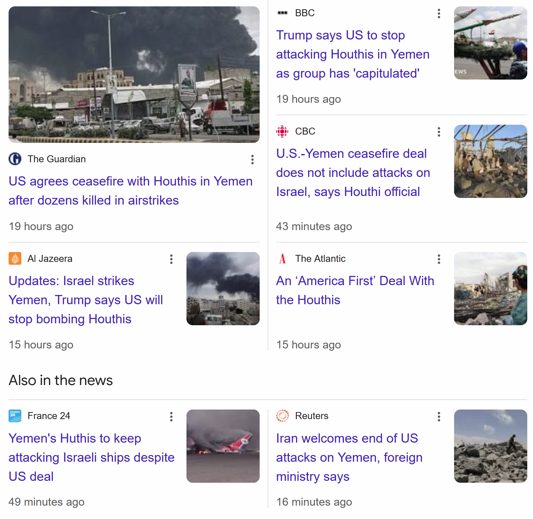Open the Reuters story's three-dot options

[x=439, y=417]
